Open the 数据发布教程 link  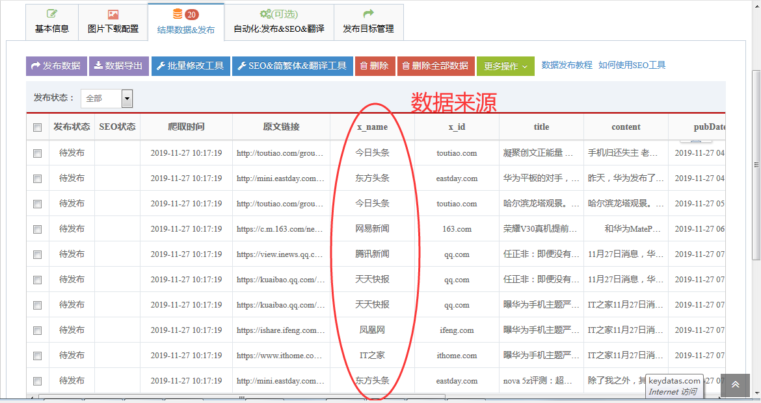[x=567, y=65]
